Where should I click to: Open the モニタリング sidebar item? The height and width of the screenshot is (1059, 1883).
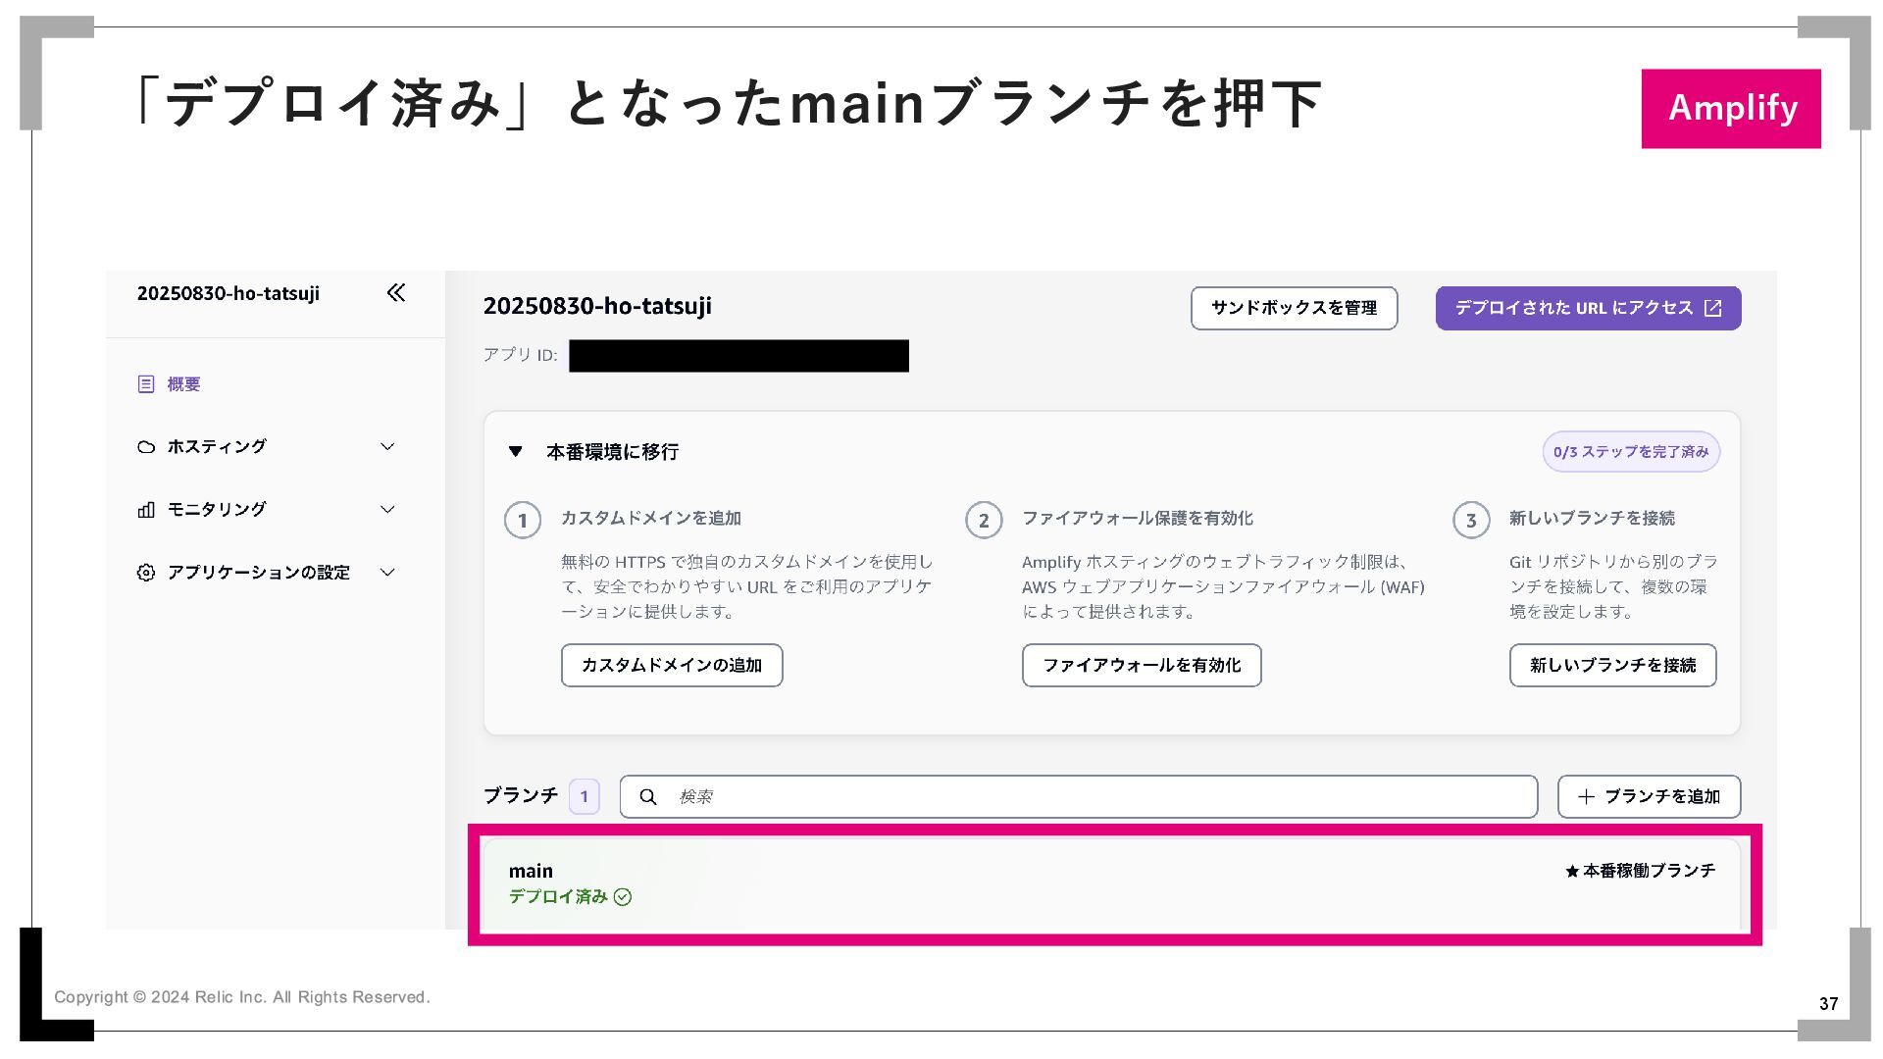click(217, 509)
